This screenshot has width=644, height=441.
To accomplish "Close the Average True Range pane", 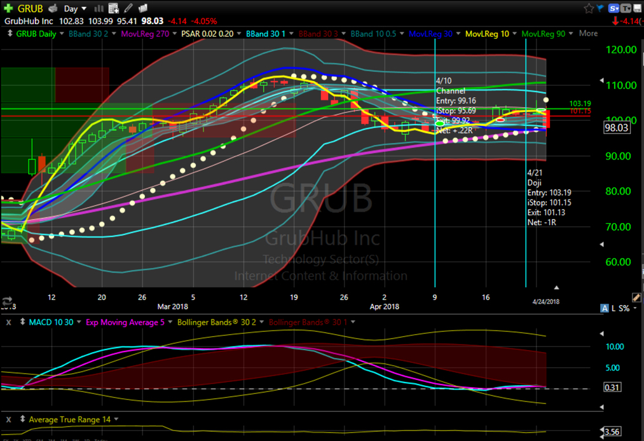I will pyautogui.click(x=9, y=419).
